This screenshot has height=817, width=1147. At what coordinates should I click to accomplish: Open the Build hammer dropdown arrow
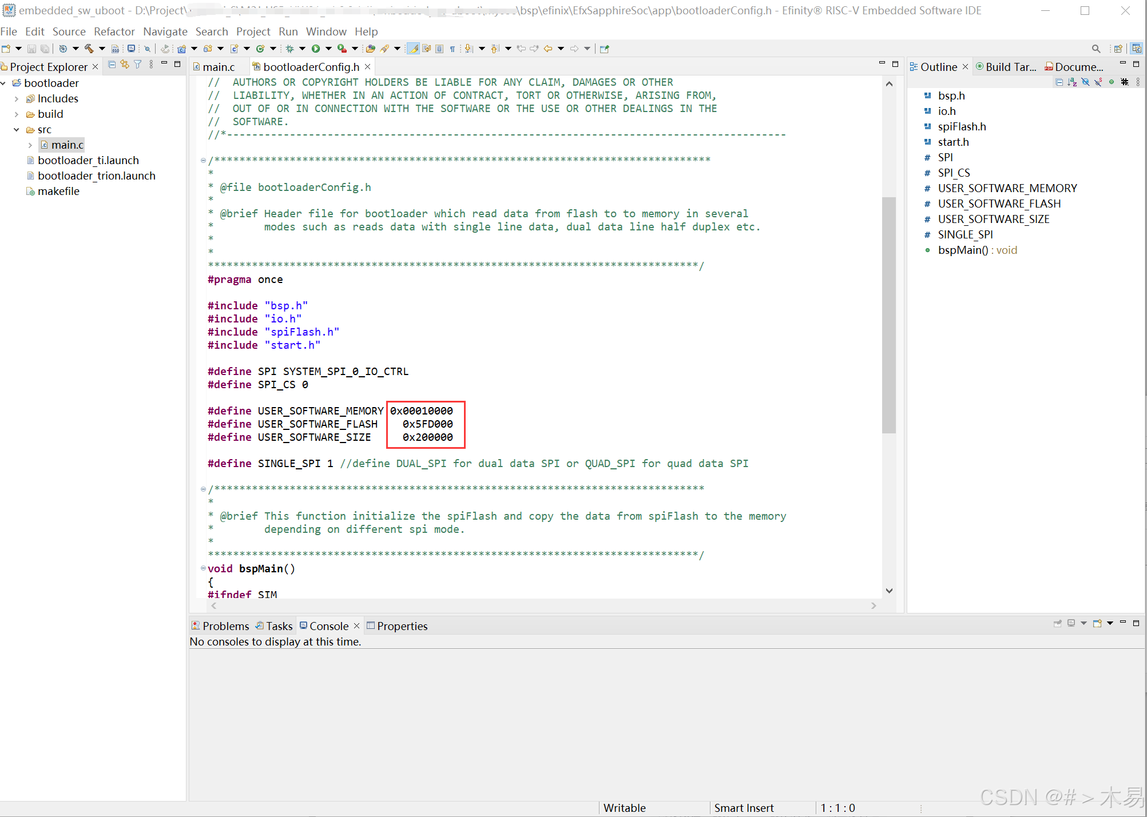pyautogui.click(x=102, y=49)
